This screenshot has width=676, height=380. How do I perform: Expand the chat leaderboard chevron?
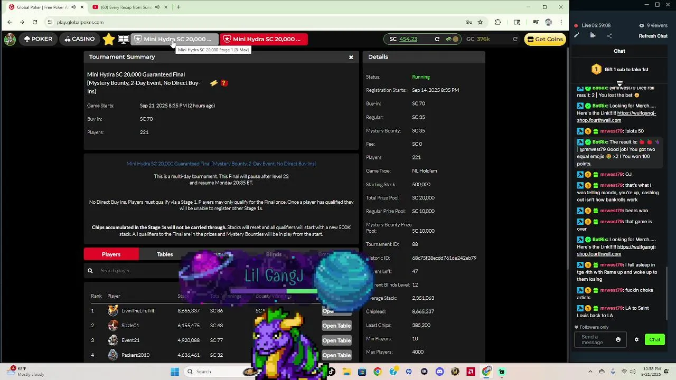click(619, 83)
